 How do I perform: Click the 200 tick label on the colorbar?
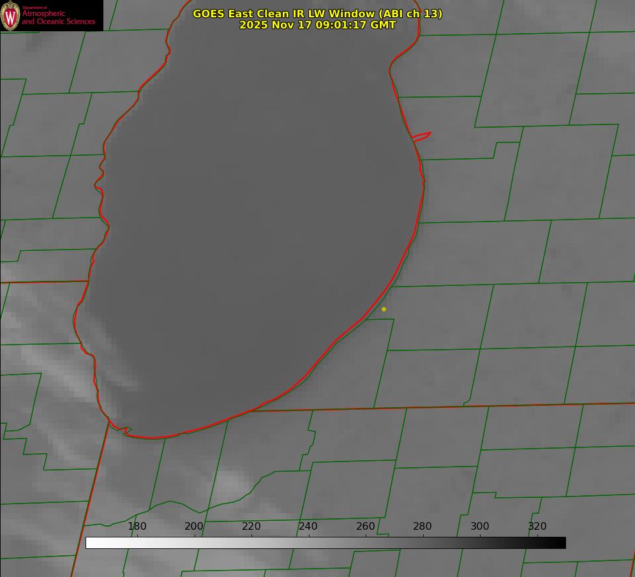[x=194, y=527]
